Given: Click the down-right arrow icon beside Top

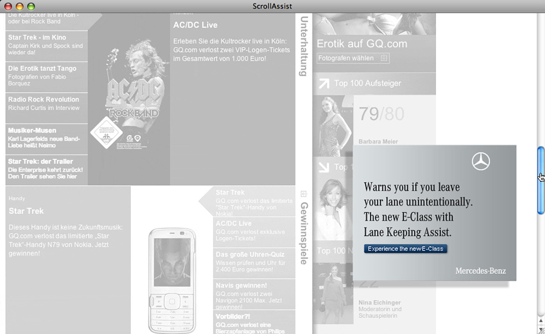Looking at the screenshot, I should coord(323,167).
